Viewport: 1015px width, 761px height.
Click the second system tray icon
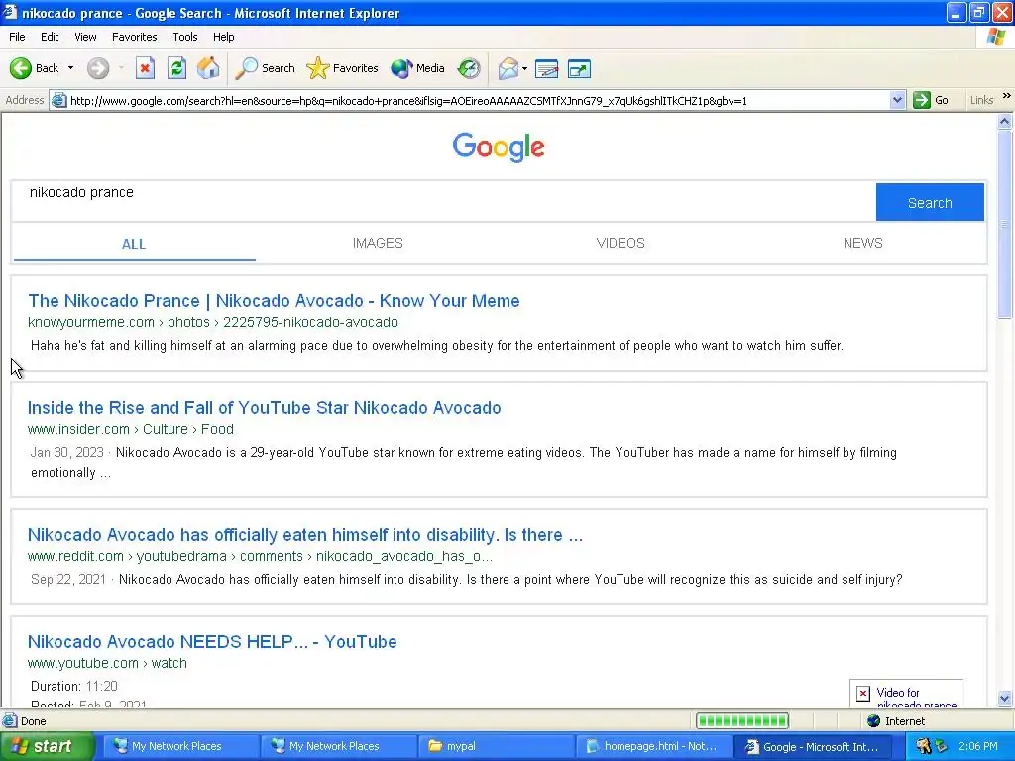(x=942, y=747)
